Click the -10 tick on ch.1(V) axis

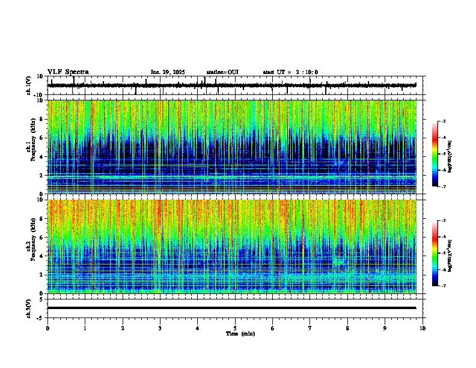(39, 95)
